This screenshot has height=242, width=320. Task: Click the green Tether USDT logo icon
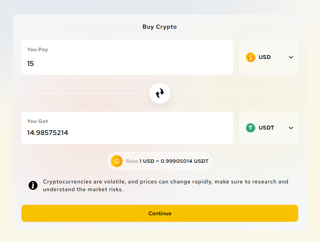click(x=251, y=128)
